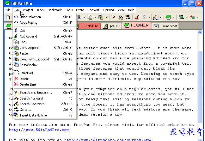Choose Delete in the Edit menu

coord(45,79)
